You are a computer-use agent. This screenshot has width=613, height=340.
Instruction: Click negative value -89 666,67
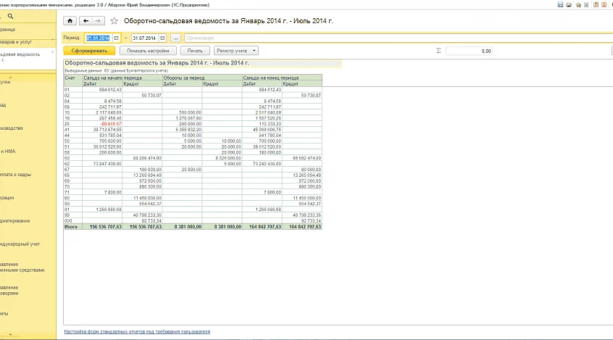click(111, 124)
